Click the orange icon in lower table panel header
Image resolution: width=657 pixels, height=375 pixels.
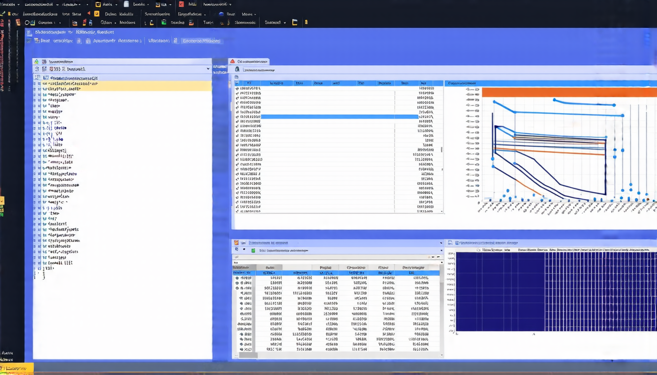237,243
